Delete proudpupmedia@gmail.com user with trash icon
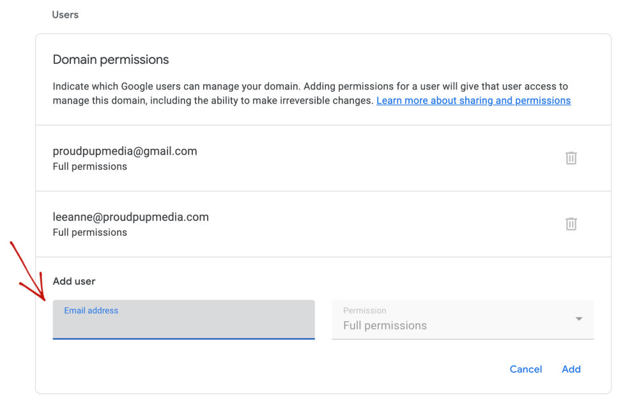This screenshot has height=414, width=639. (571, 158)
